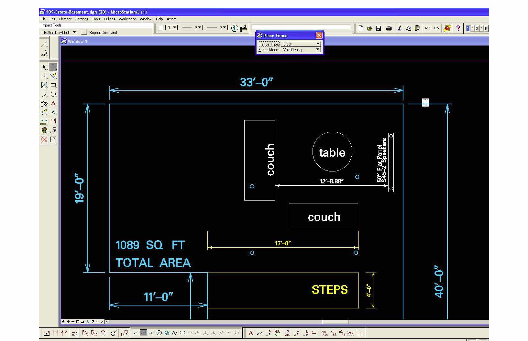
Task: Save the design file
Action: (378, 28)
